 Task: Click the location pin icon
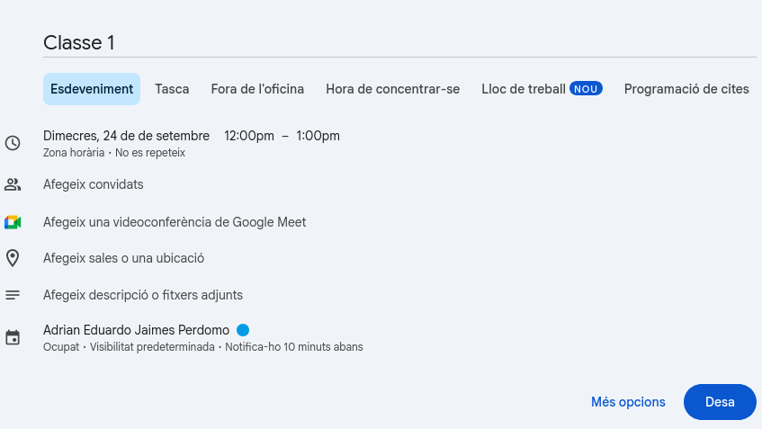13,258
